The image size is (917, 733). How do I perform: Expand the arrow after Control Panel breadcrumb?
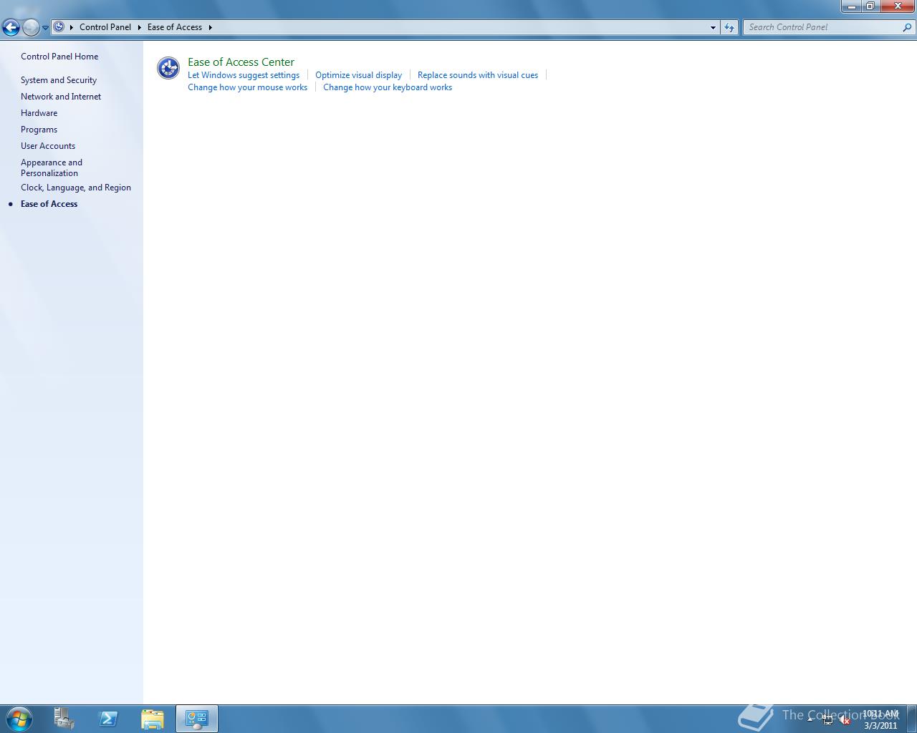[x=139, y=27]
